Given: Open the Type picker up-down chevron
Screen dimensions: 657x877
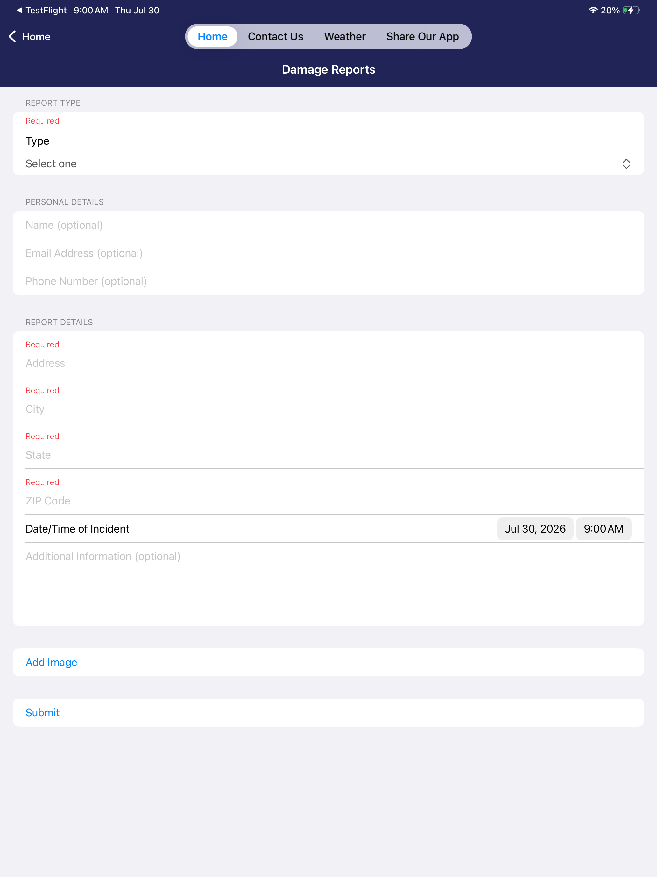Looking at the screenshot, I should (626, 164).
